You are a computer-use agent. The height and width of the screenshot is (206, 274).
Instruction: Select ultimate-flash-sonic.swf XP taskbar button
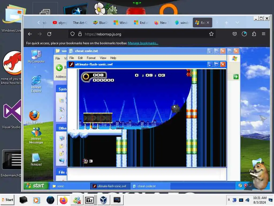click(x=111, y=186)
